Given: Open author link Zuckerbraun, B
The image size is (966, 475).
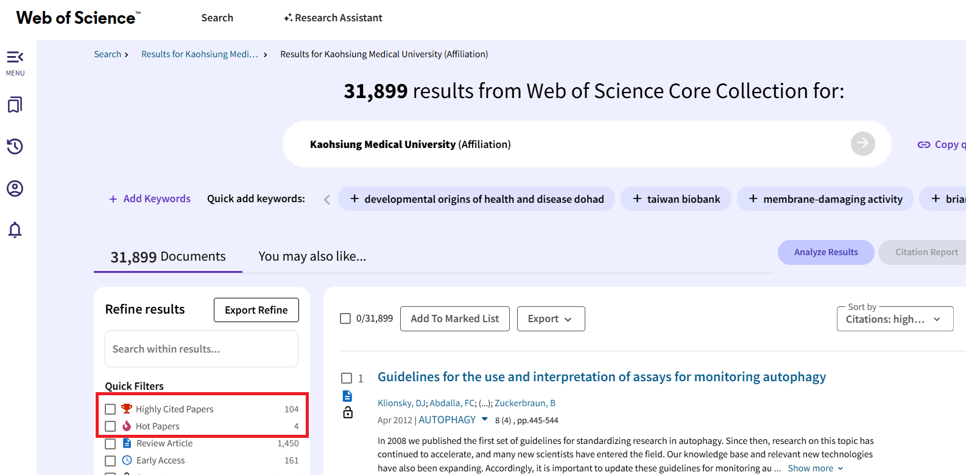Looking at the screenshot, I should click(x=525, y=403).
